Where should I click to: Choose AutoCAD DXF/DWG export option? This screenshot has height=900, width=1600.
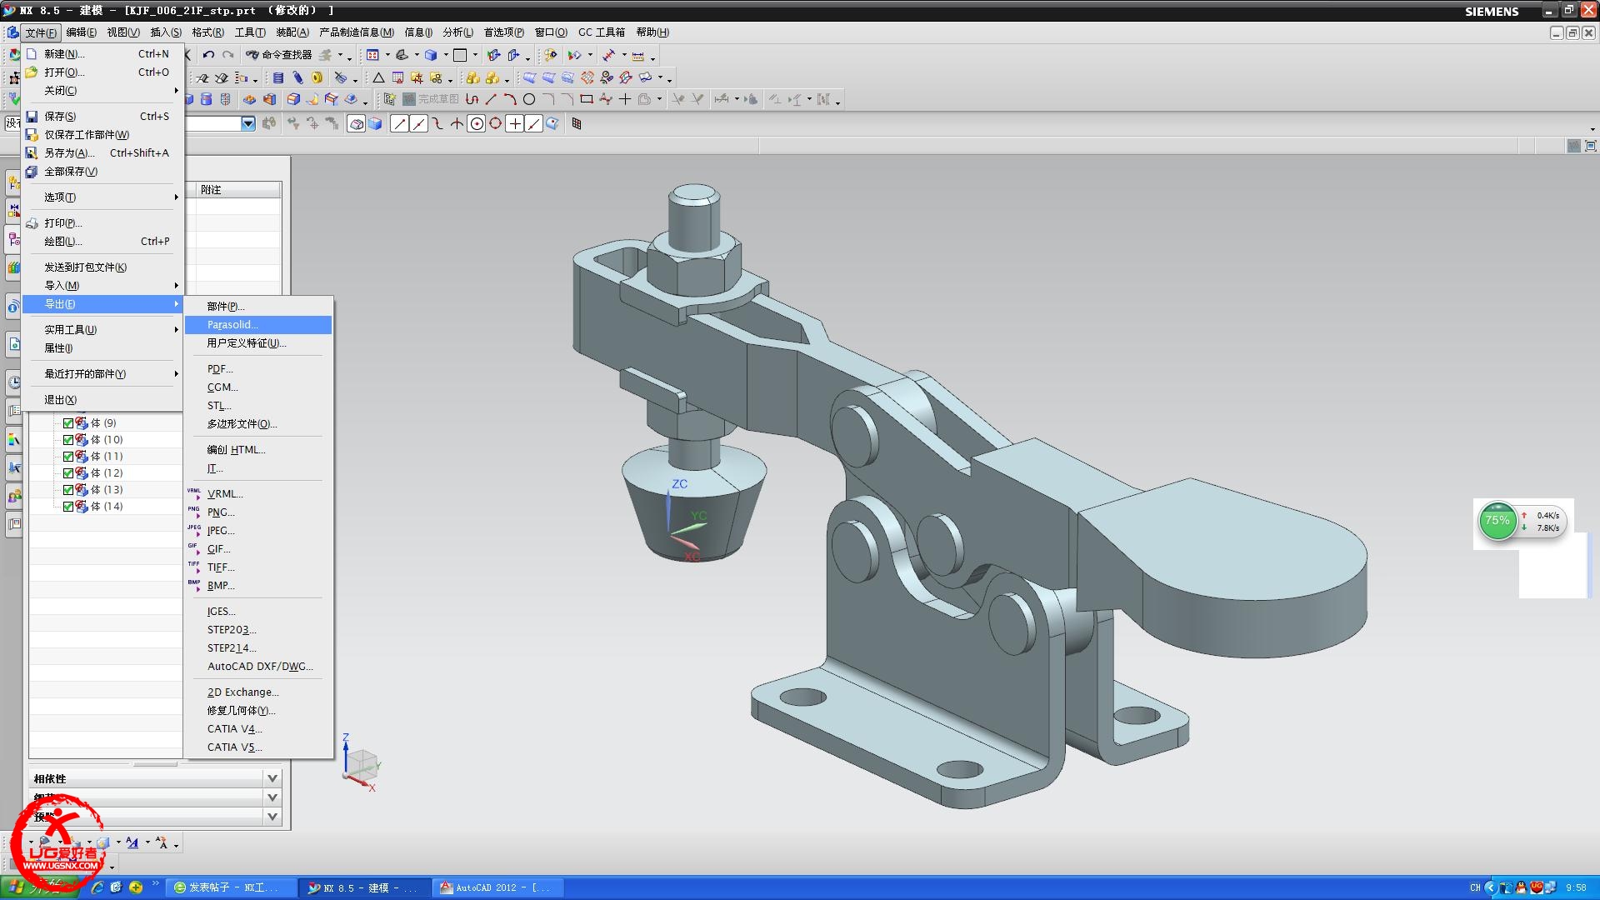tap(258, 667)
